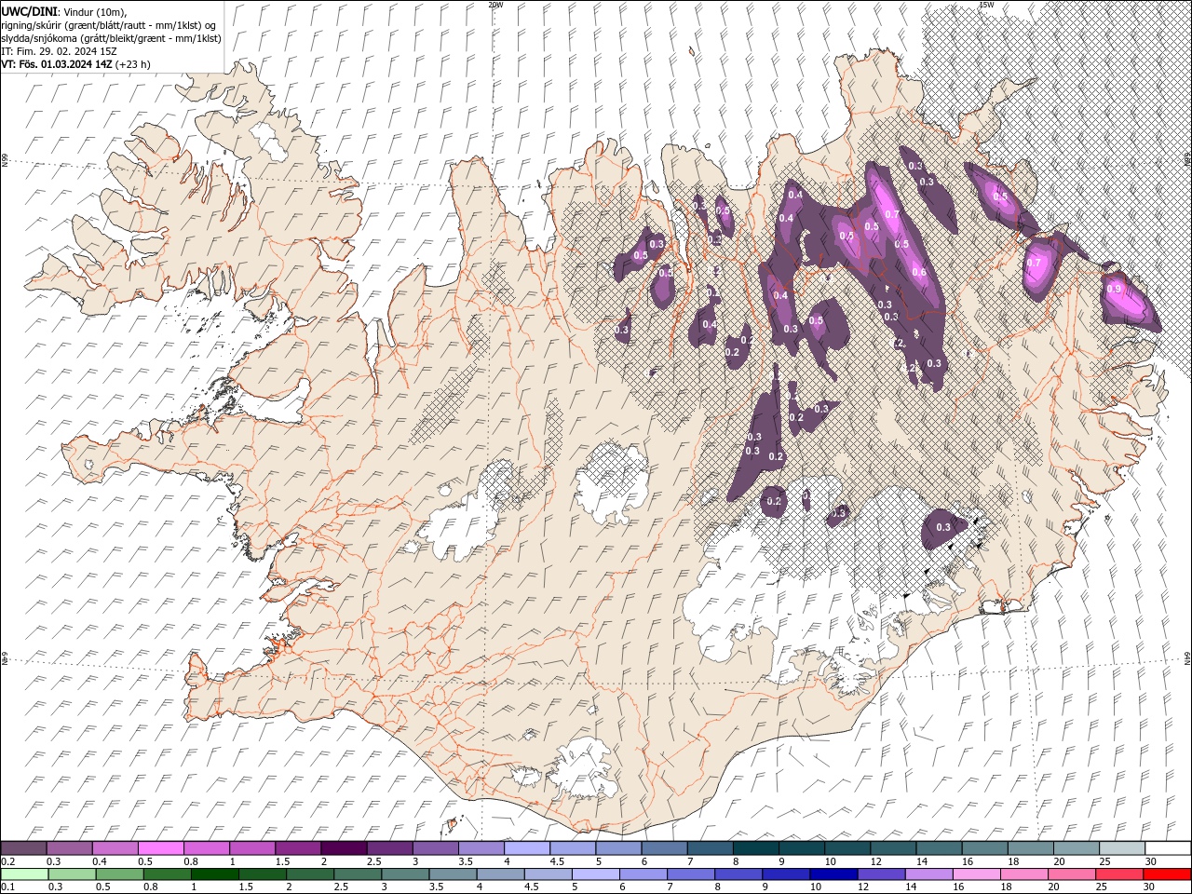Pick the pure red bottom-row swatch starting at 30
This screenshot has height=894, width=1192.
click(x=1168, y=874)
